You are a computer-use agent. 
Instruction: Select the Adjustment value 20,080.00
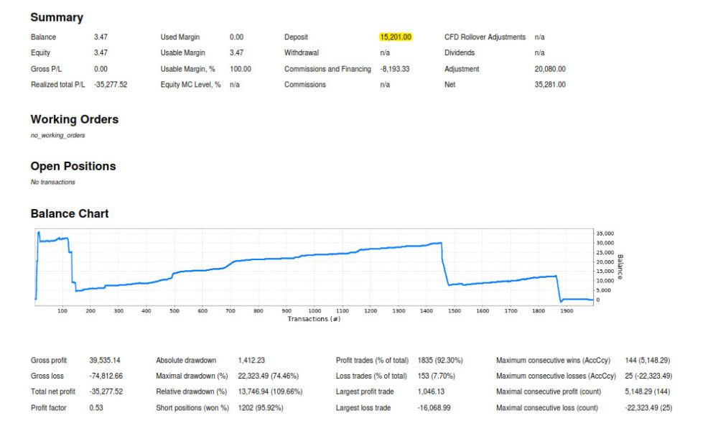click(550, 69)
